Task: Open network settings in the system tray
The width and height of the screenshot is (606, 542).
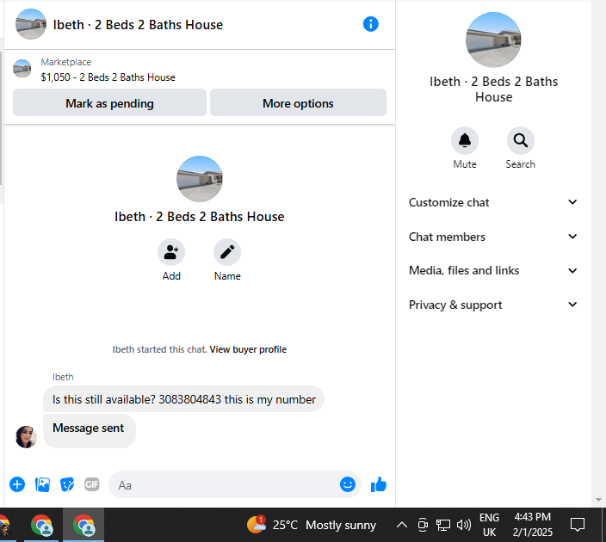Action: (443, 525)
